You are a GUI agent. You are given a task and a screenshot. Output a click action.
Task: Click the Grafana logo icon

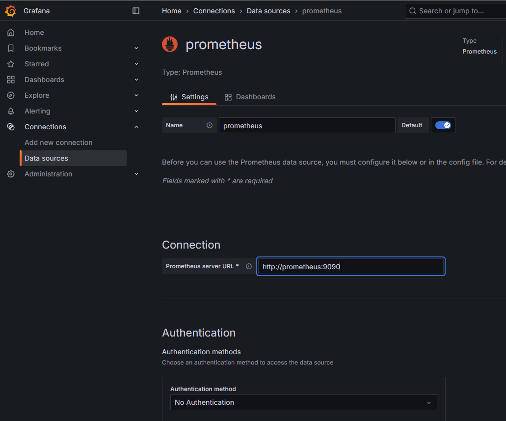point(10,11)
